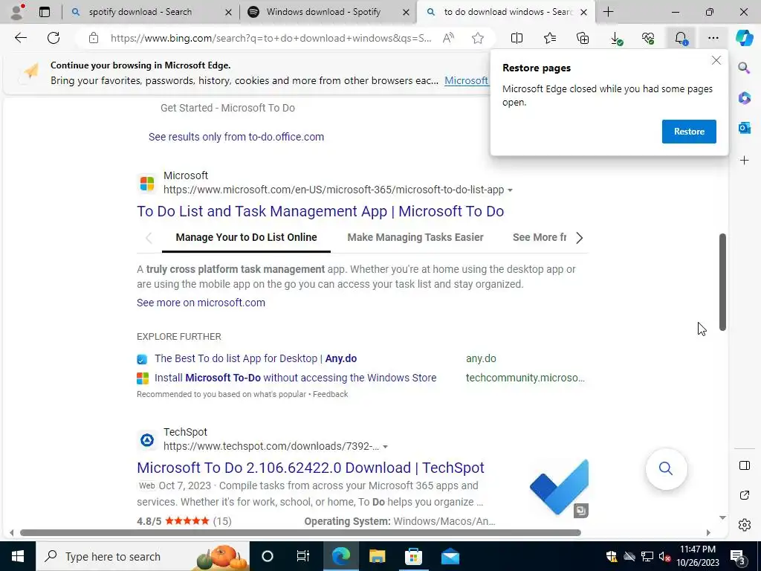761x571 pixels.
Task: Click the muted volume tray icon
Action: pyautogui.click(x=664, y=556)
